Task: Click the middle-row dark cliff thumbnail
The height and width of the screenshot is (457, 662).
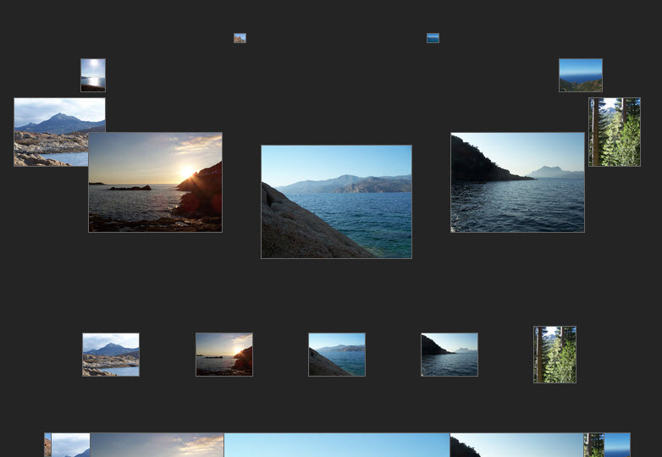Action: [450, 355]
